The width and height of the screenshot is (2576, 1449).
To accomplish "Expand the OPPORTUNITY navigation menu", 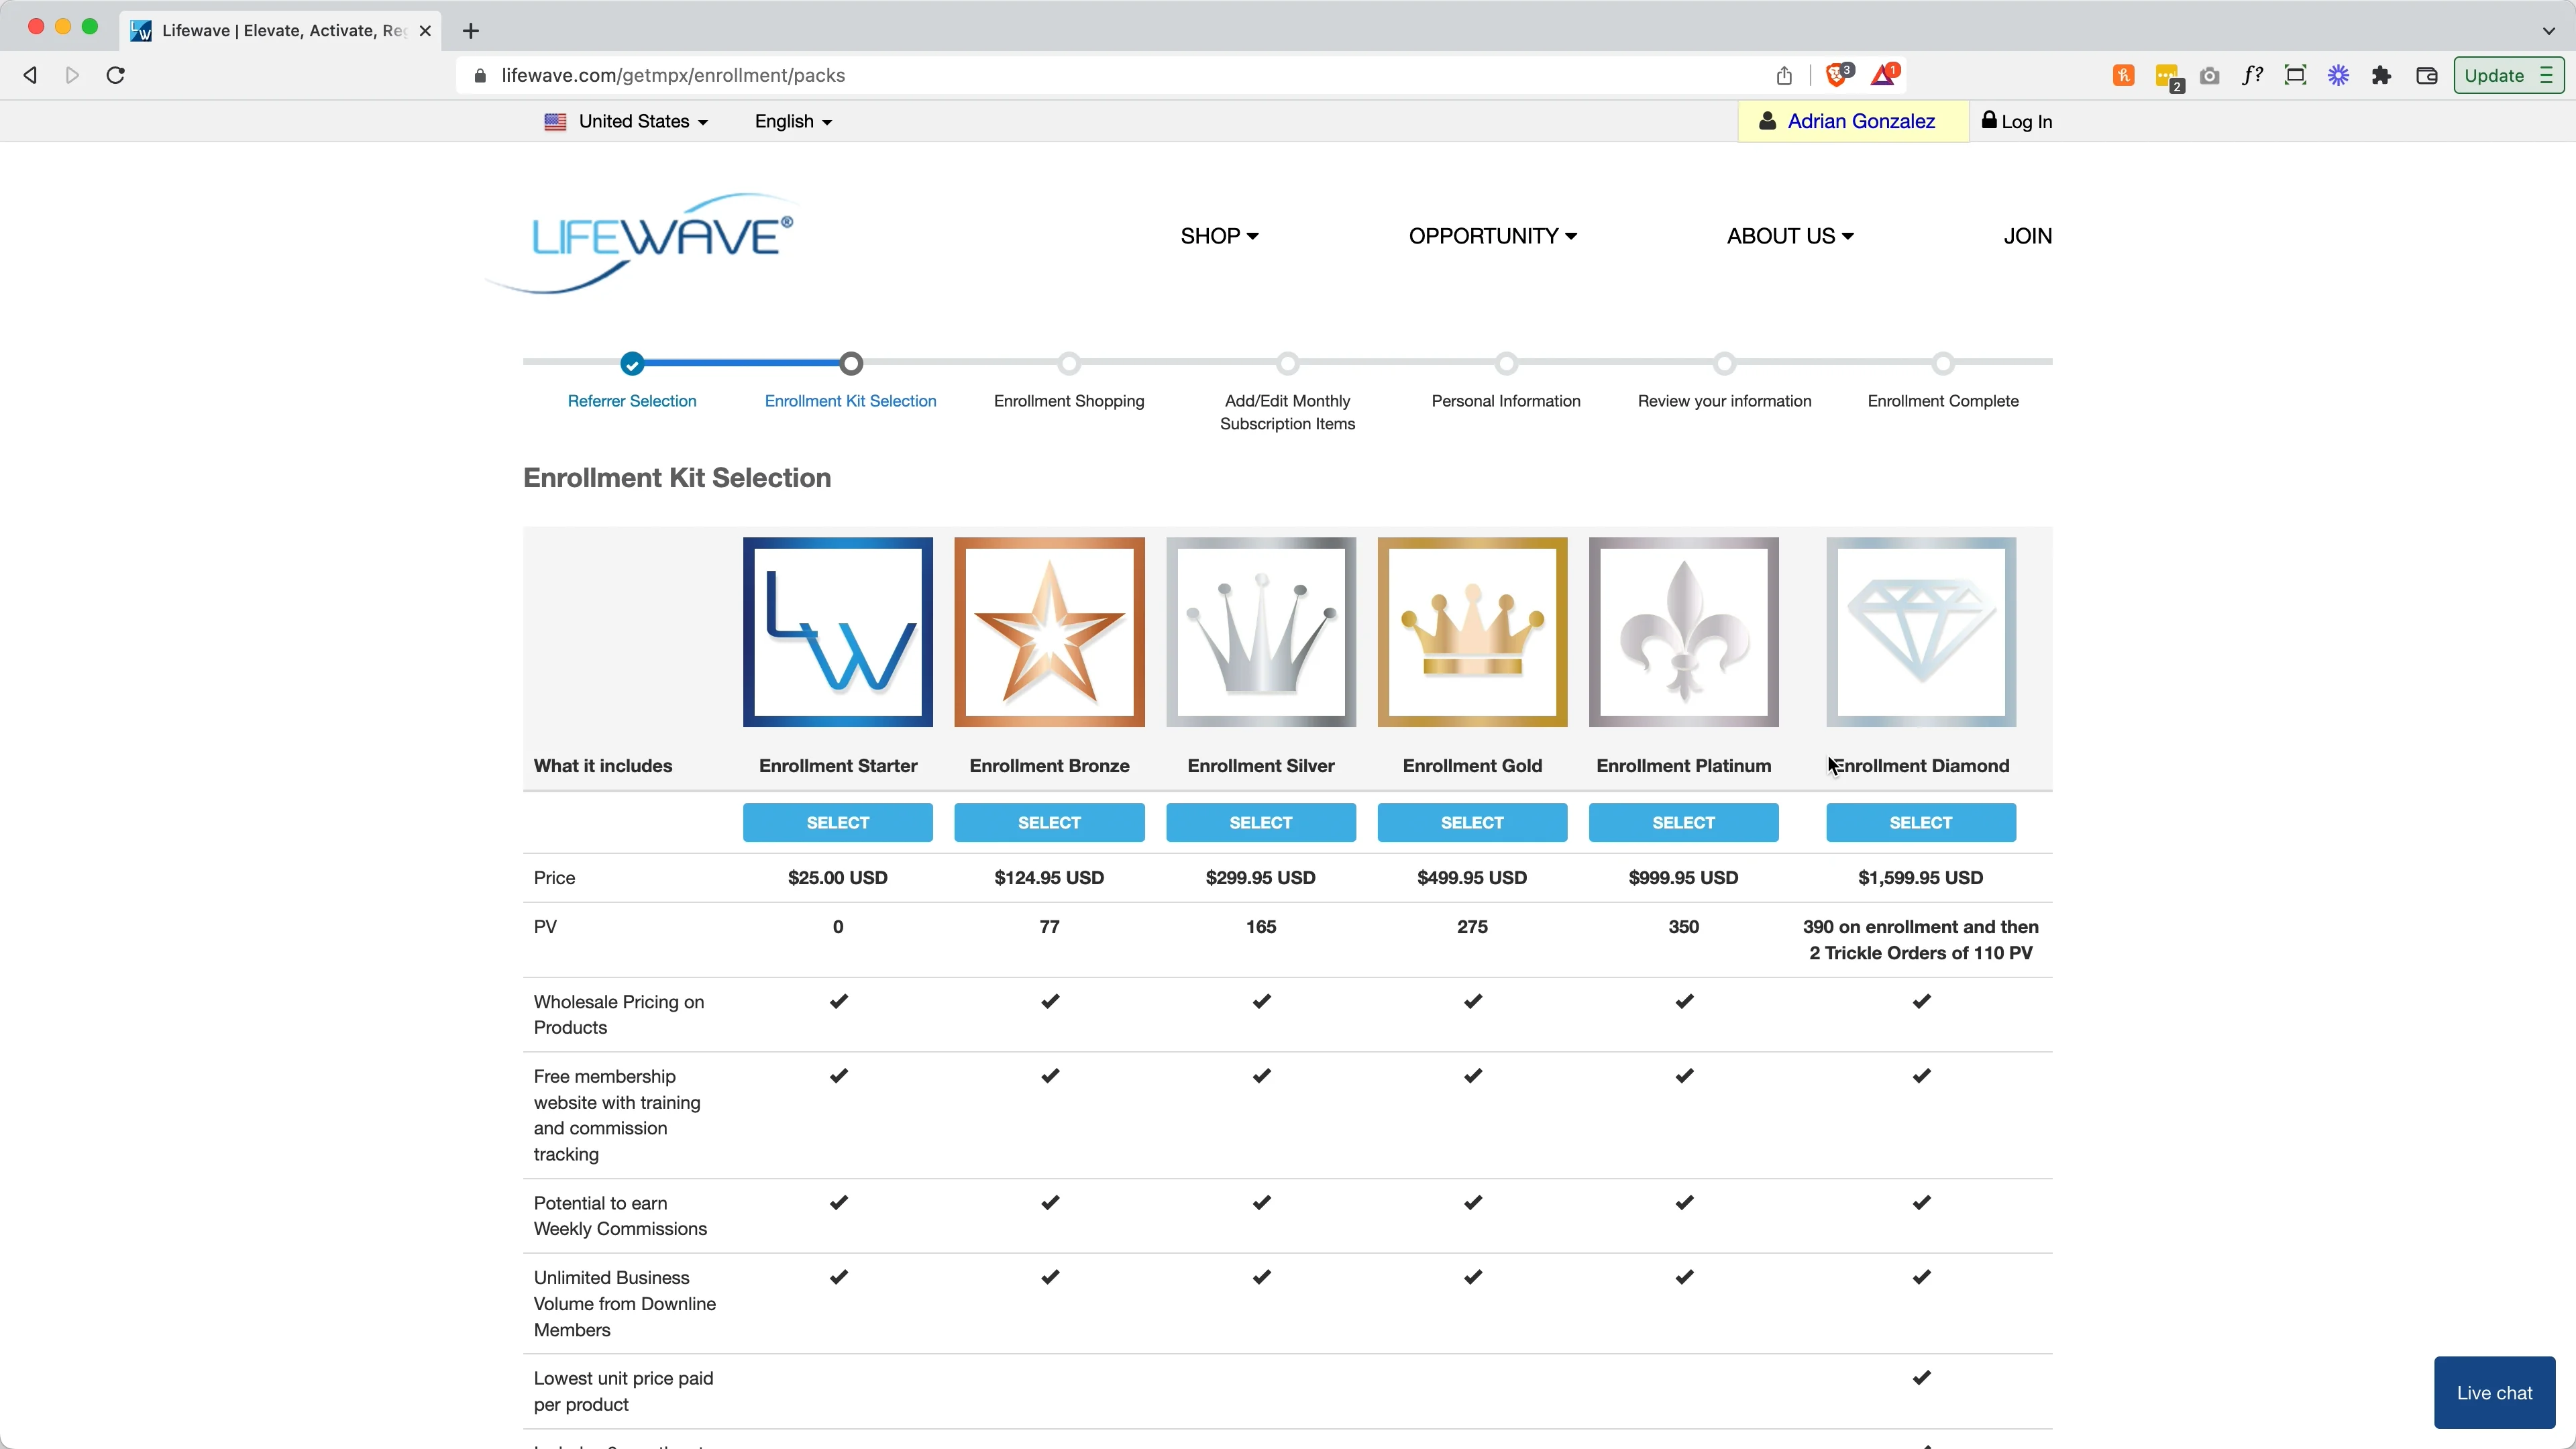I will point(1492,235).
